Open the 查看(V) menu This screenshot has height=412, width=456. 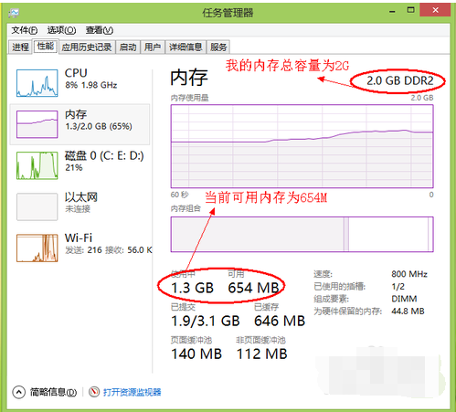(x=100, y=30)
